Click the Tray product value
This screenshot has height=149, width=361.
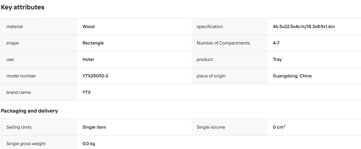pyautogui.click(x=277, y=60)
